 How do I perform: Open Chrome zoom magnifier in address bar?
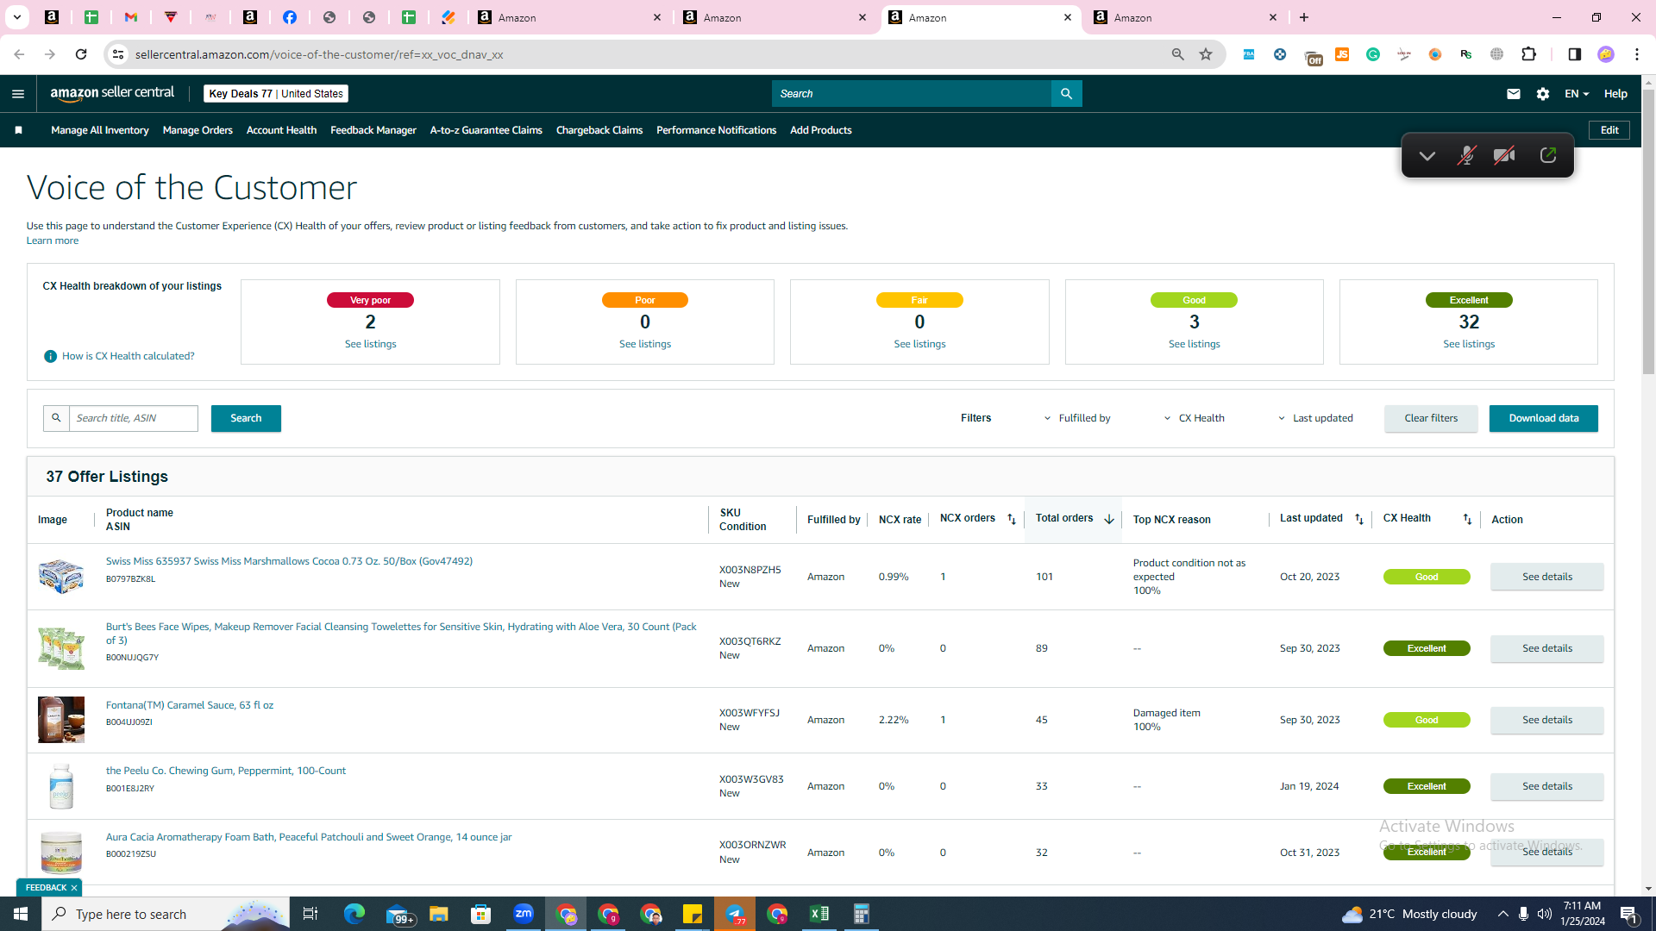[x=1178, y=54]
